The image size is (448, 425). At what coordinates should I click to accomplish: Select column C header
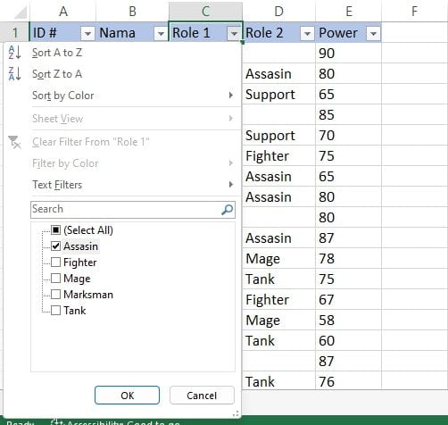click(205, 12)
